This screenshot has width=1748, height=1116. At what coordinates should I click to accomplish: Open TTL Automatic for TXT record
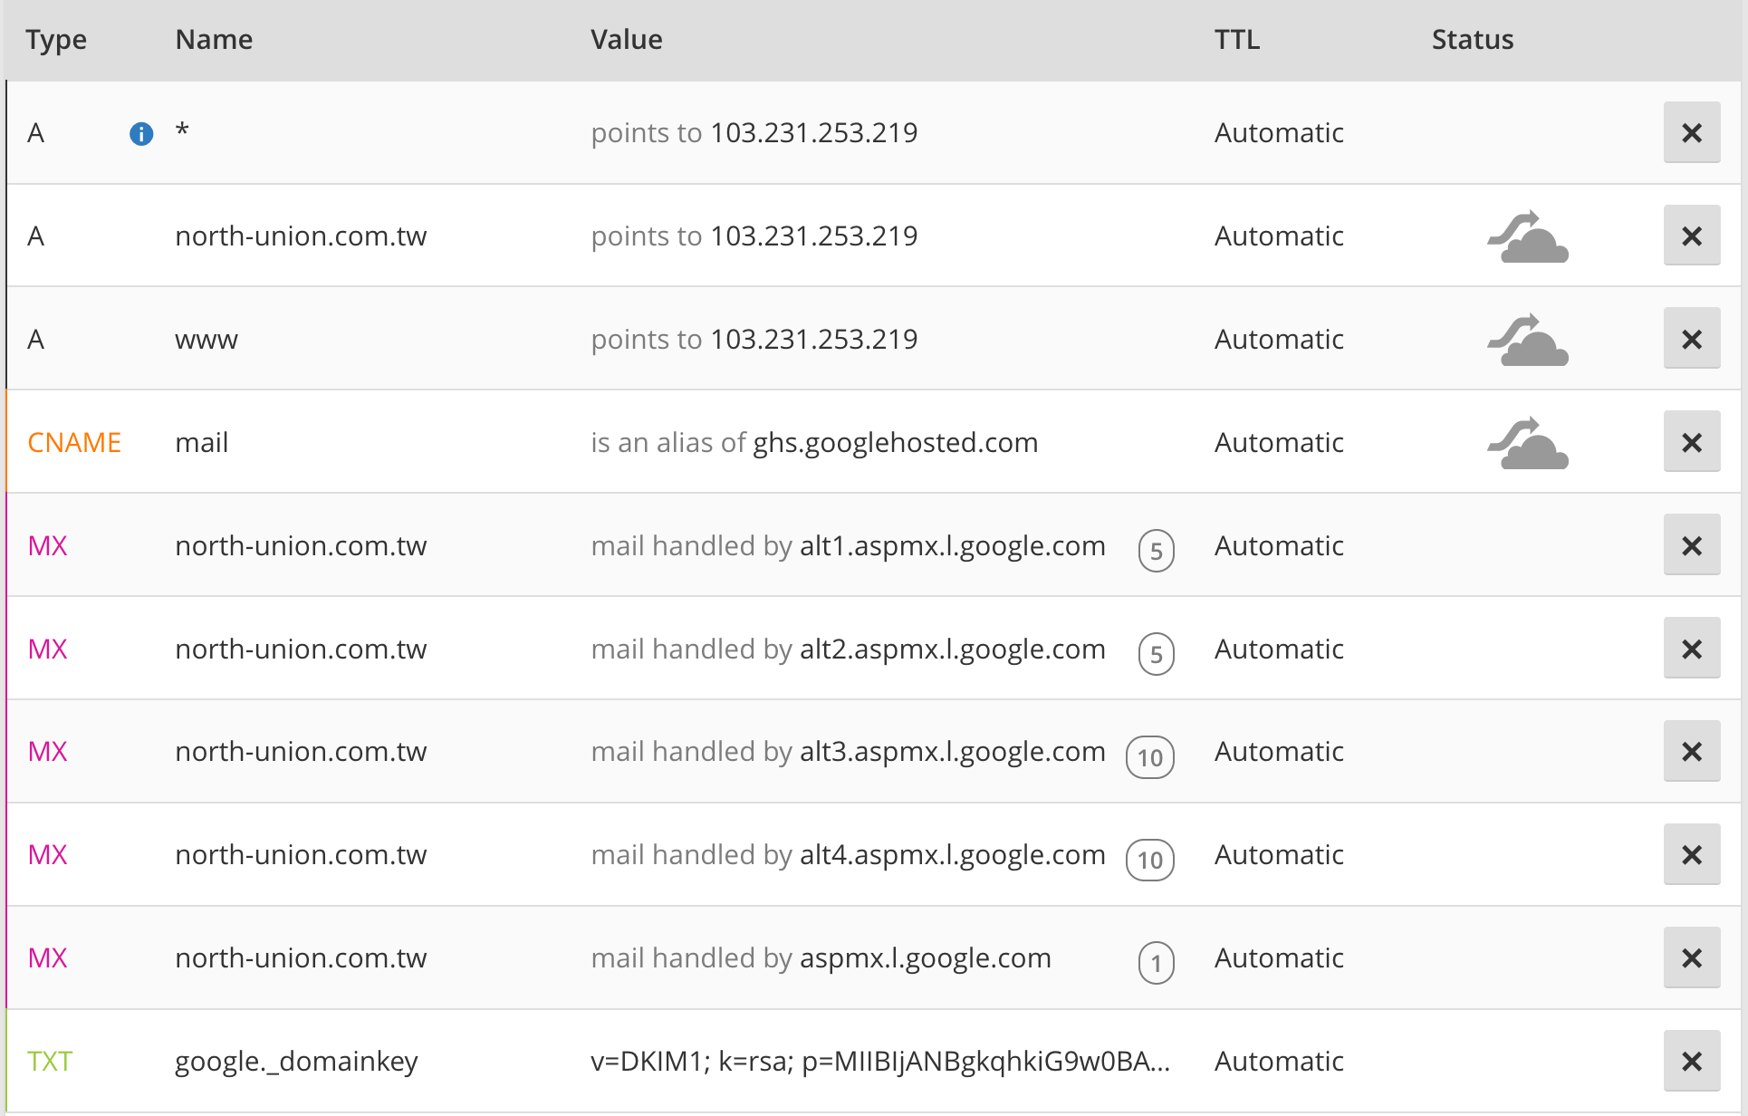pyautogui.click(x=1278, y=1062)
